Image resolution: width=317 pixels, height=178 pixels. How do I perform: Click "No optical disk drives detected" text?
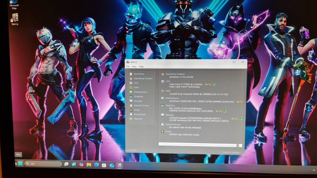[x=185, y=128]
